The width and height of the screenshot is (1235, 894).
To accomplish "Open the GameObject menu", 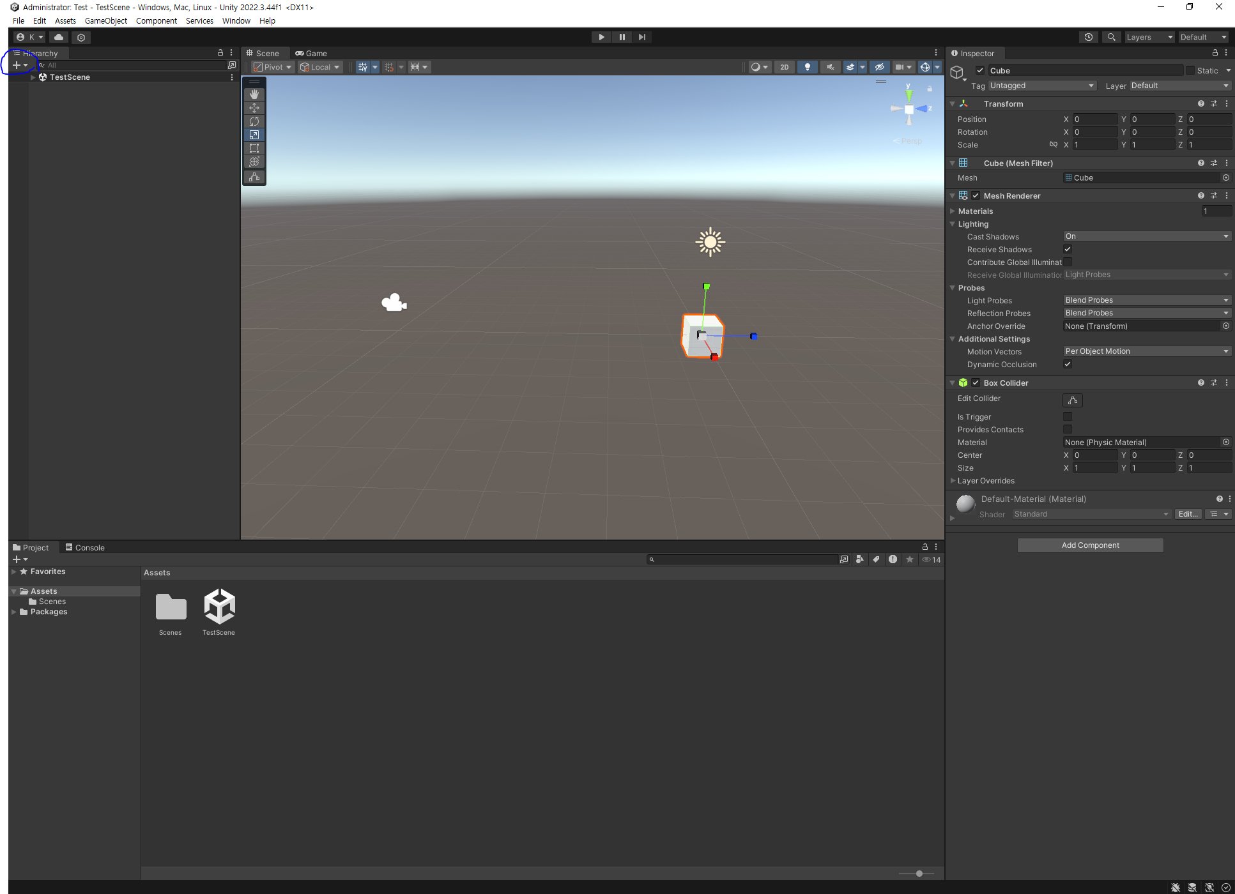I will pos(105,20).
